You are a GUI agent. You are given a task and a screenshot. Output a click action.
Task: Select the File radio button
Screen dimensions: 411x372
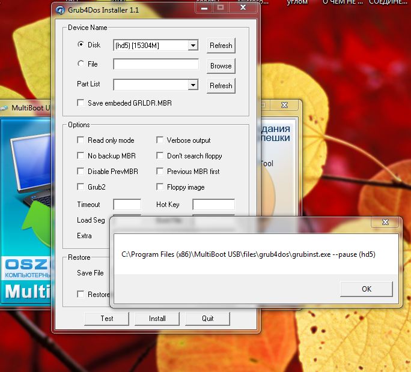81,64
